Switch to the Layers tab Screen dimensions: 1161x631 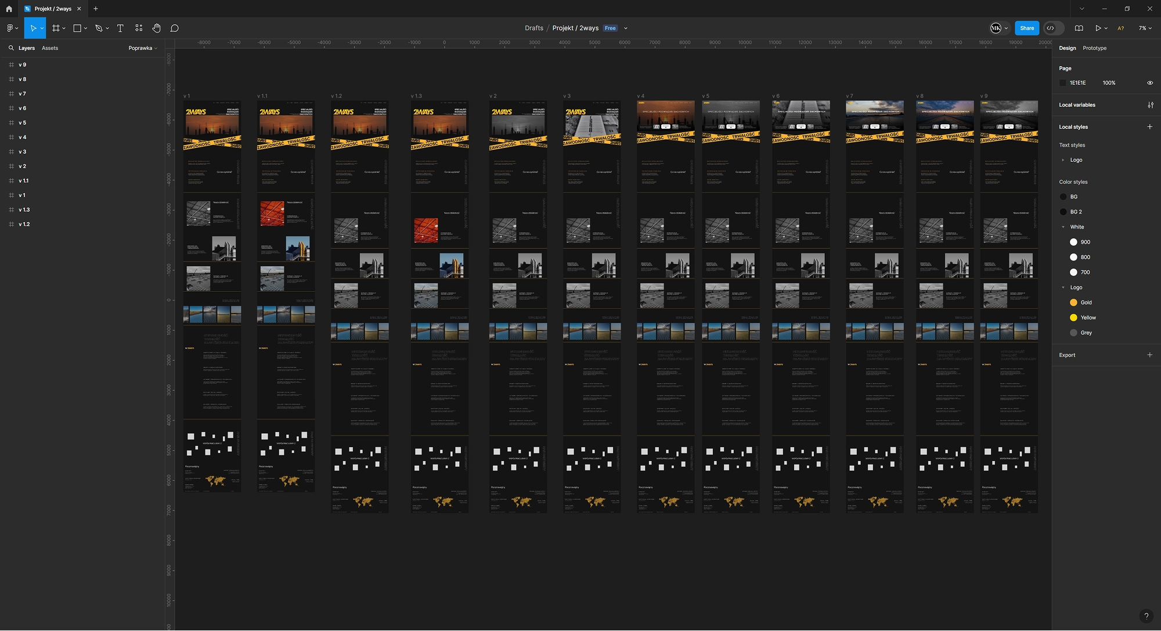[26, 48]
